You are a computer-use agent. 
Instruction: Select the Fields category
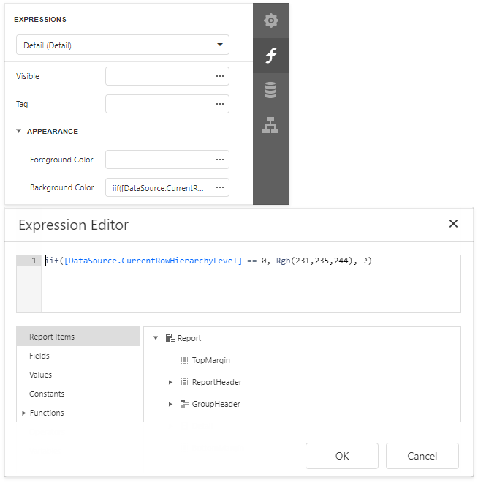(78, 356)
